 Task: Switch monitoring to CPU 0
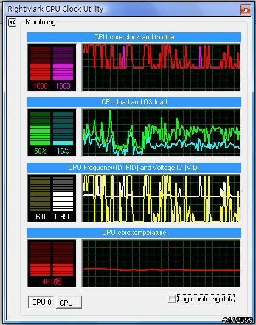[41, 302]
